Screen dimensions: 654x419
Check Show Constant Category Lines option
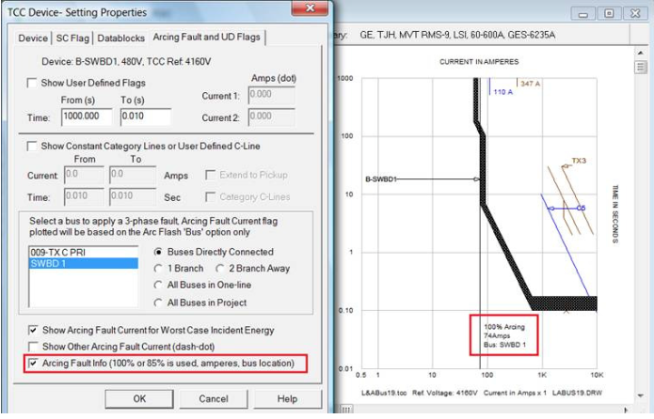(x=33, y=147)
